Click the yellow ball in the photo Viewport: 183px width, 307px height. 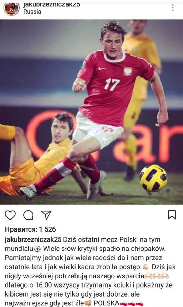pos(153,178)
